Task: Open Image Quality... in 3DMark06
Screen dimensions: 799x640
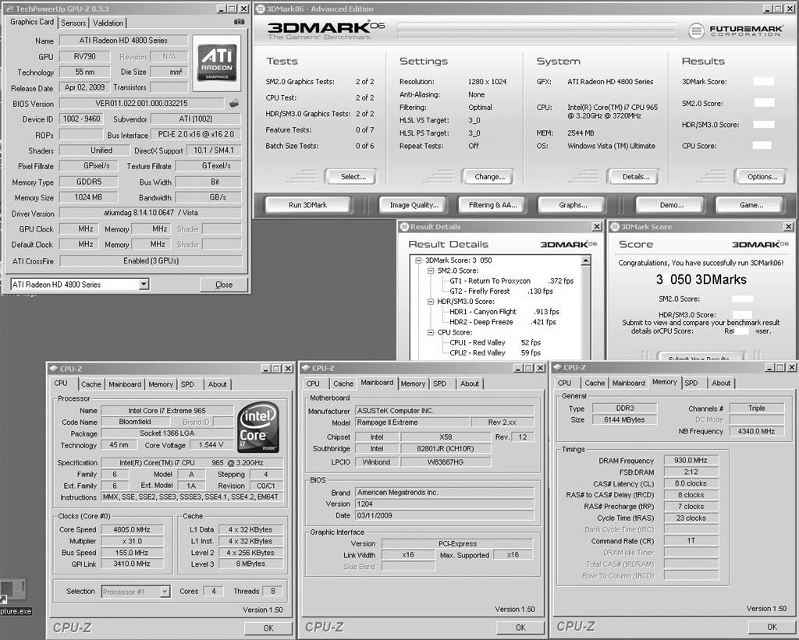Action: [414, 205]
